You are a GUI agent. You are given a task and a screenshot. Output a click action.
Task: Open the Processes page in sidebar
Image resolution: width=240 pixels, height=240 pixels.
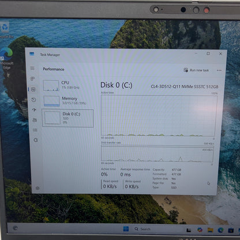click(32, 78)
